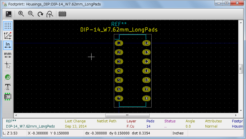Toggle polar coordinates display
This screenshot has width=246, height=139.
(8, 36)
